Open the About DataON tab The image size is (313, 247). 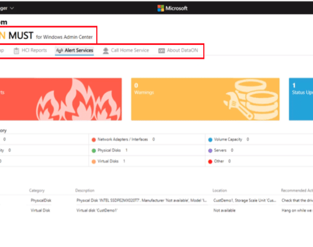178,50
